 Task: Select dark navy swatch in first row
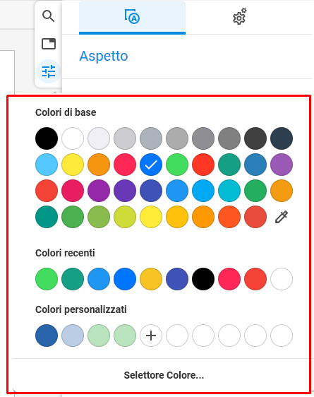(282, 138)
